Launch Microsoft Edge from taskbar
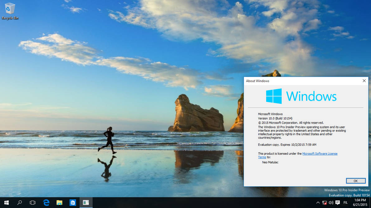 pos(46,203)
